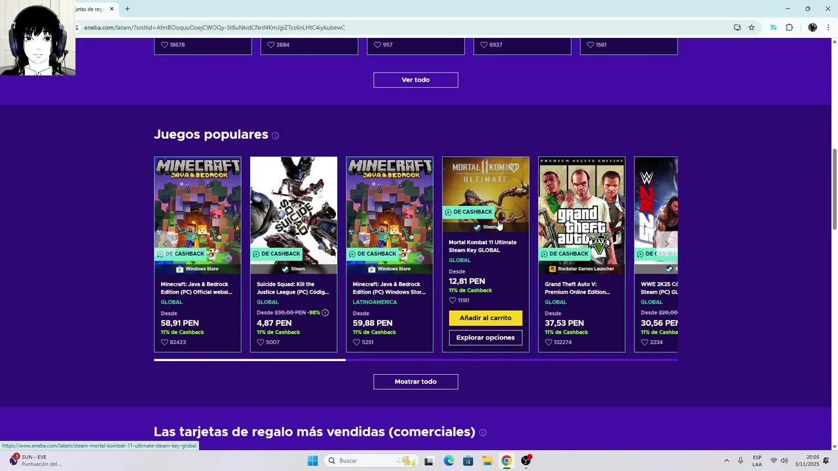The height and width of the screenshot is (471, 838).
Task: Open Mortal Kombat 11 Ultimate Steam Key link
Action: [483, 246]
